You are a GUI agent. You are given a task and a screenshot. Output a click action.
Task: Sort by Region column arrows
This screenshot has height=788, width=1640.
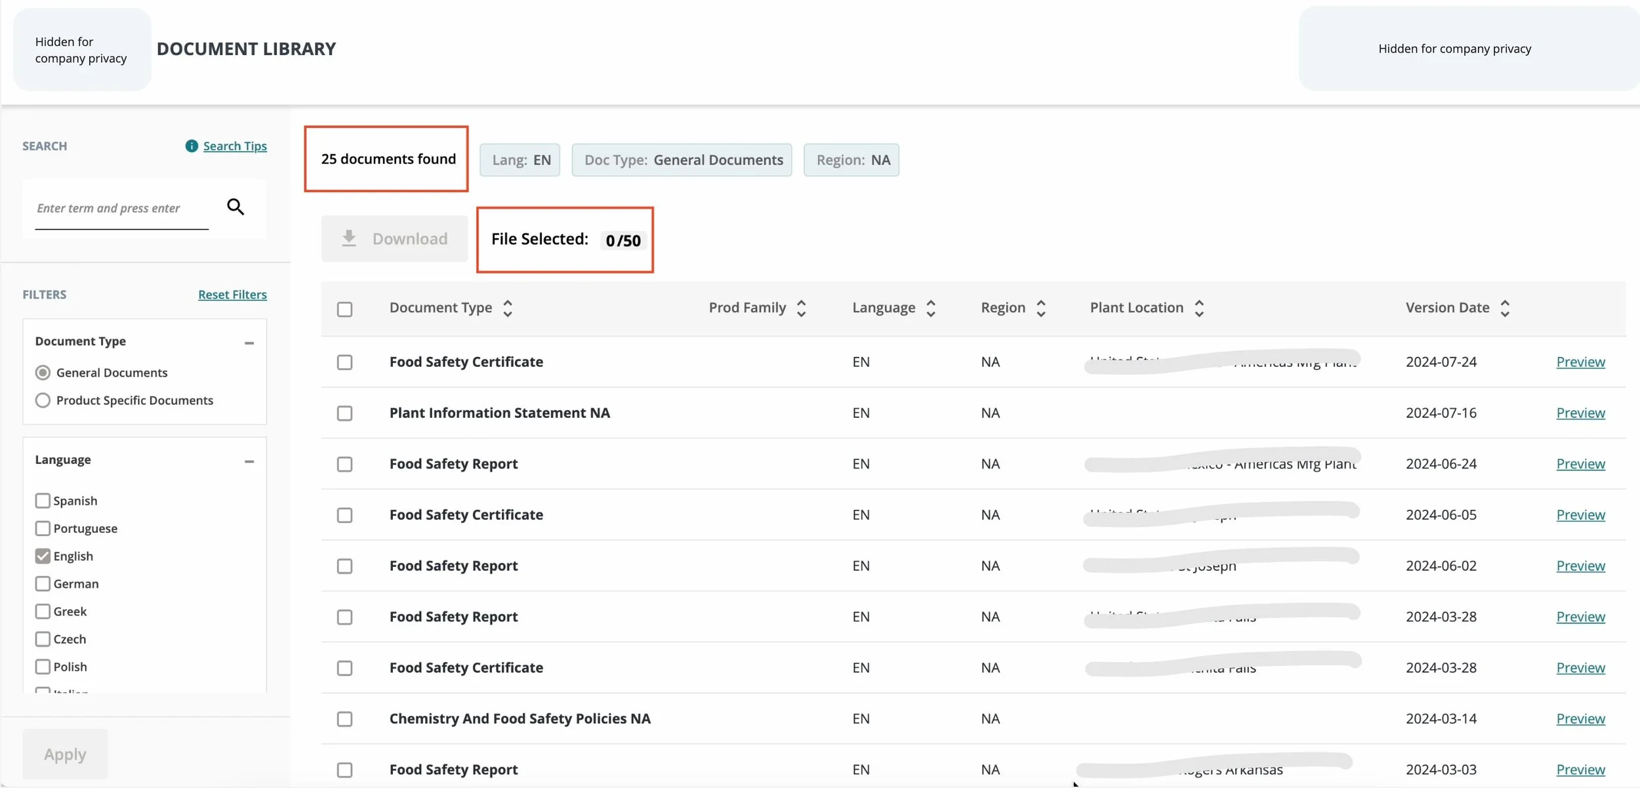pos(1040,308)
